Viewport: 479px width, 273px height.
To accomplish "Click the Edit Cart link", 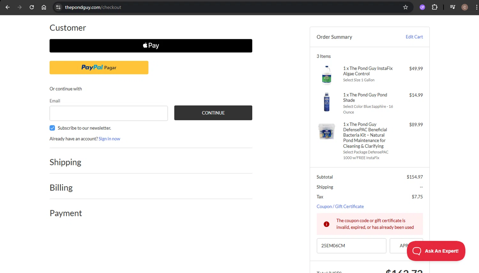I will point(414,37).
